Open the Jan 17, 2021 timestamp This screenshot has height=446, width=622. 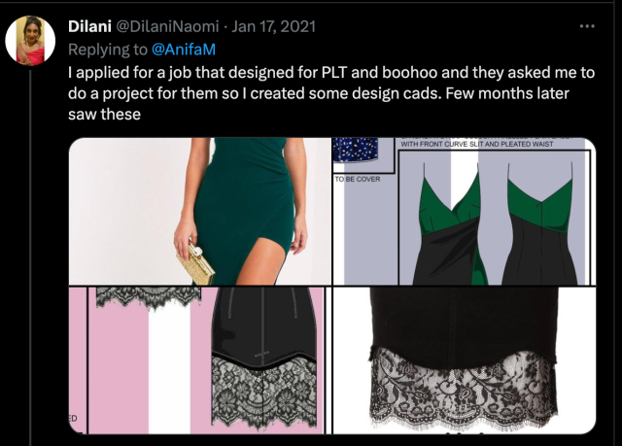[274, 26]
